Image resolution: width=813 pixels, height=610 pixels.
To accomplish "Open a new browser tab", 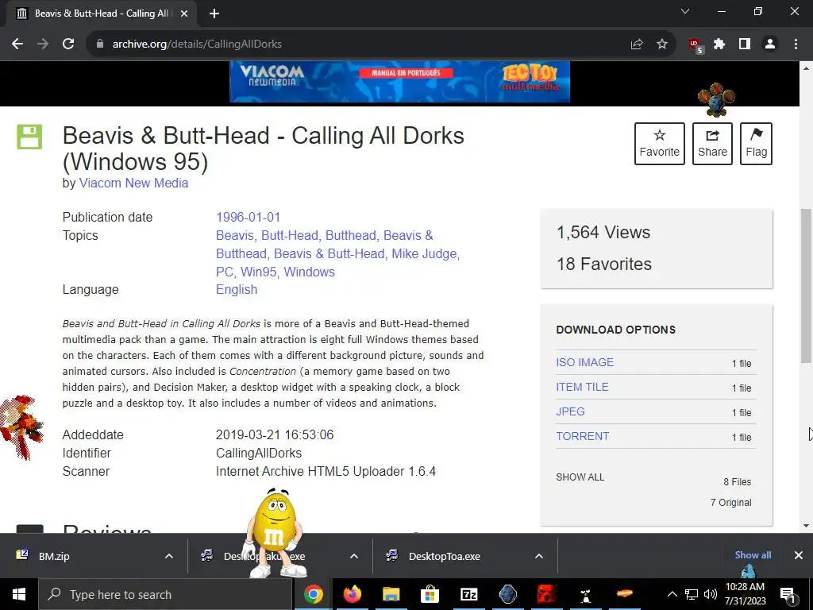I will pos(214,14).
